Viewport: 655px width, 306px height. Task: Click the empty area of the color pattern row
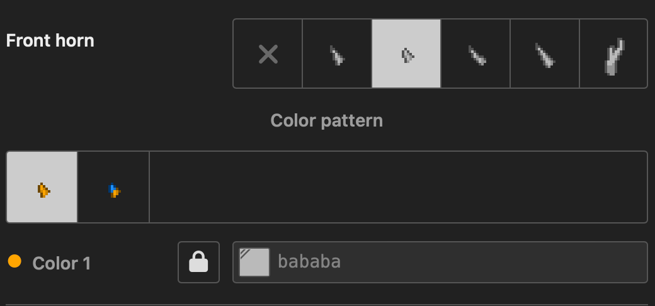click(398, 187)
